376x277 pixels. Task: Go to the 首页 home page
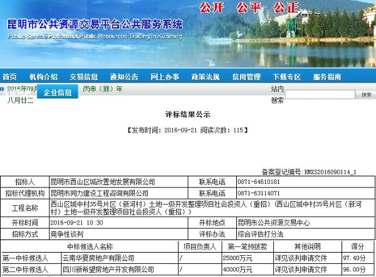pyautogui.click(x=9, y=77)
